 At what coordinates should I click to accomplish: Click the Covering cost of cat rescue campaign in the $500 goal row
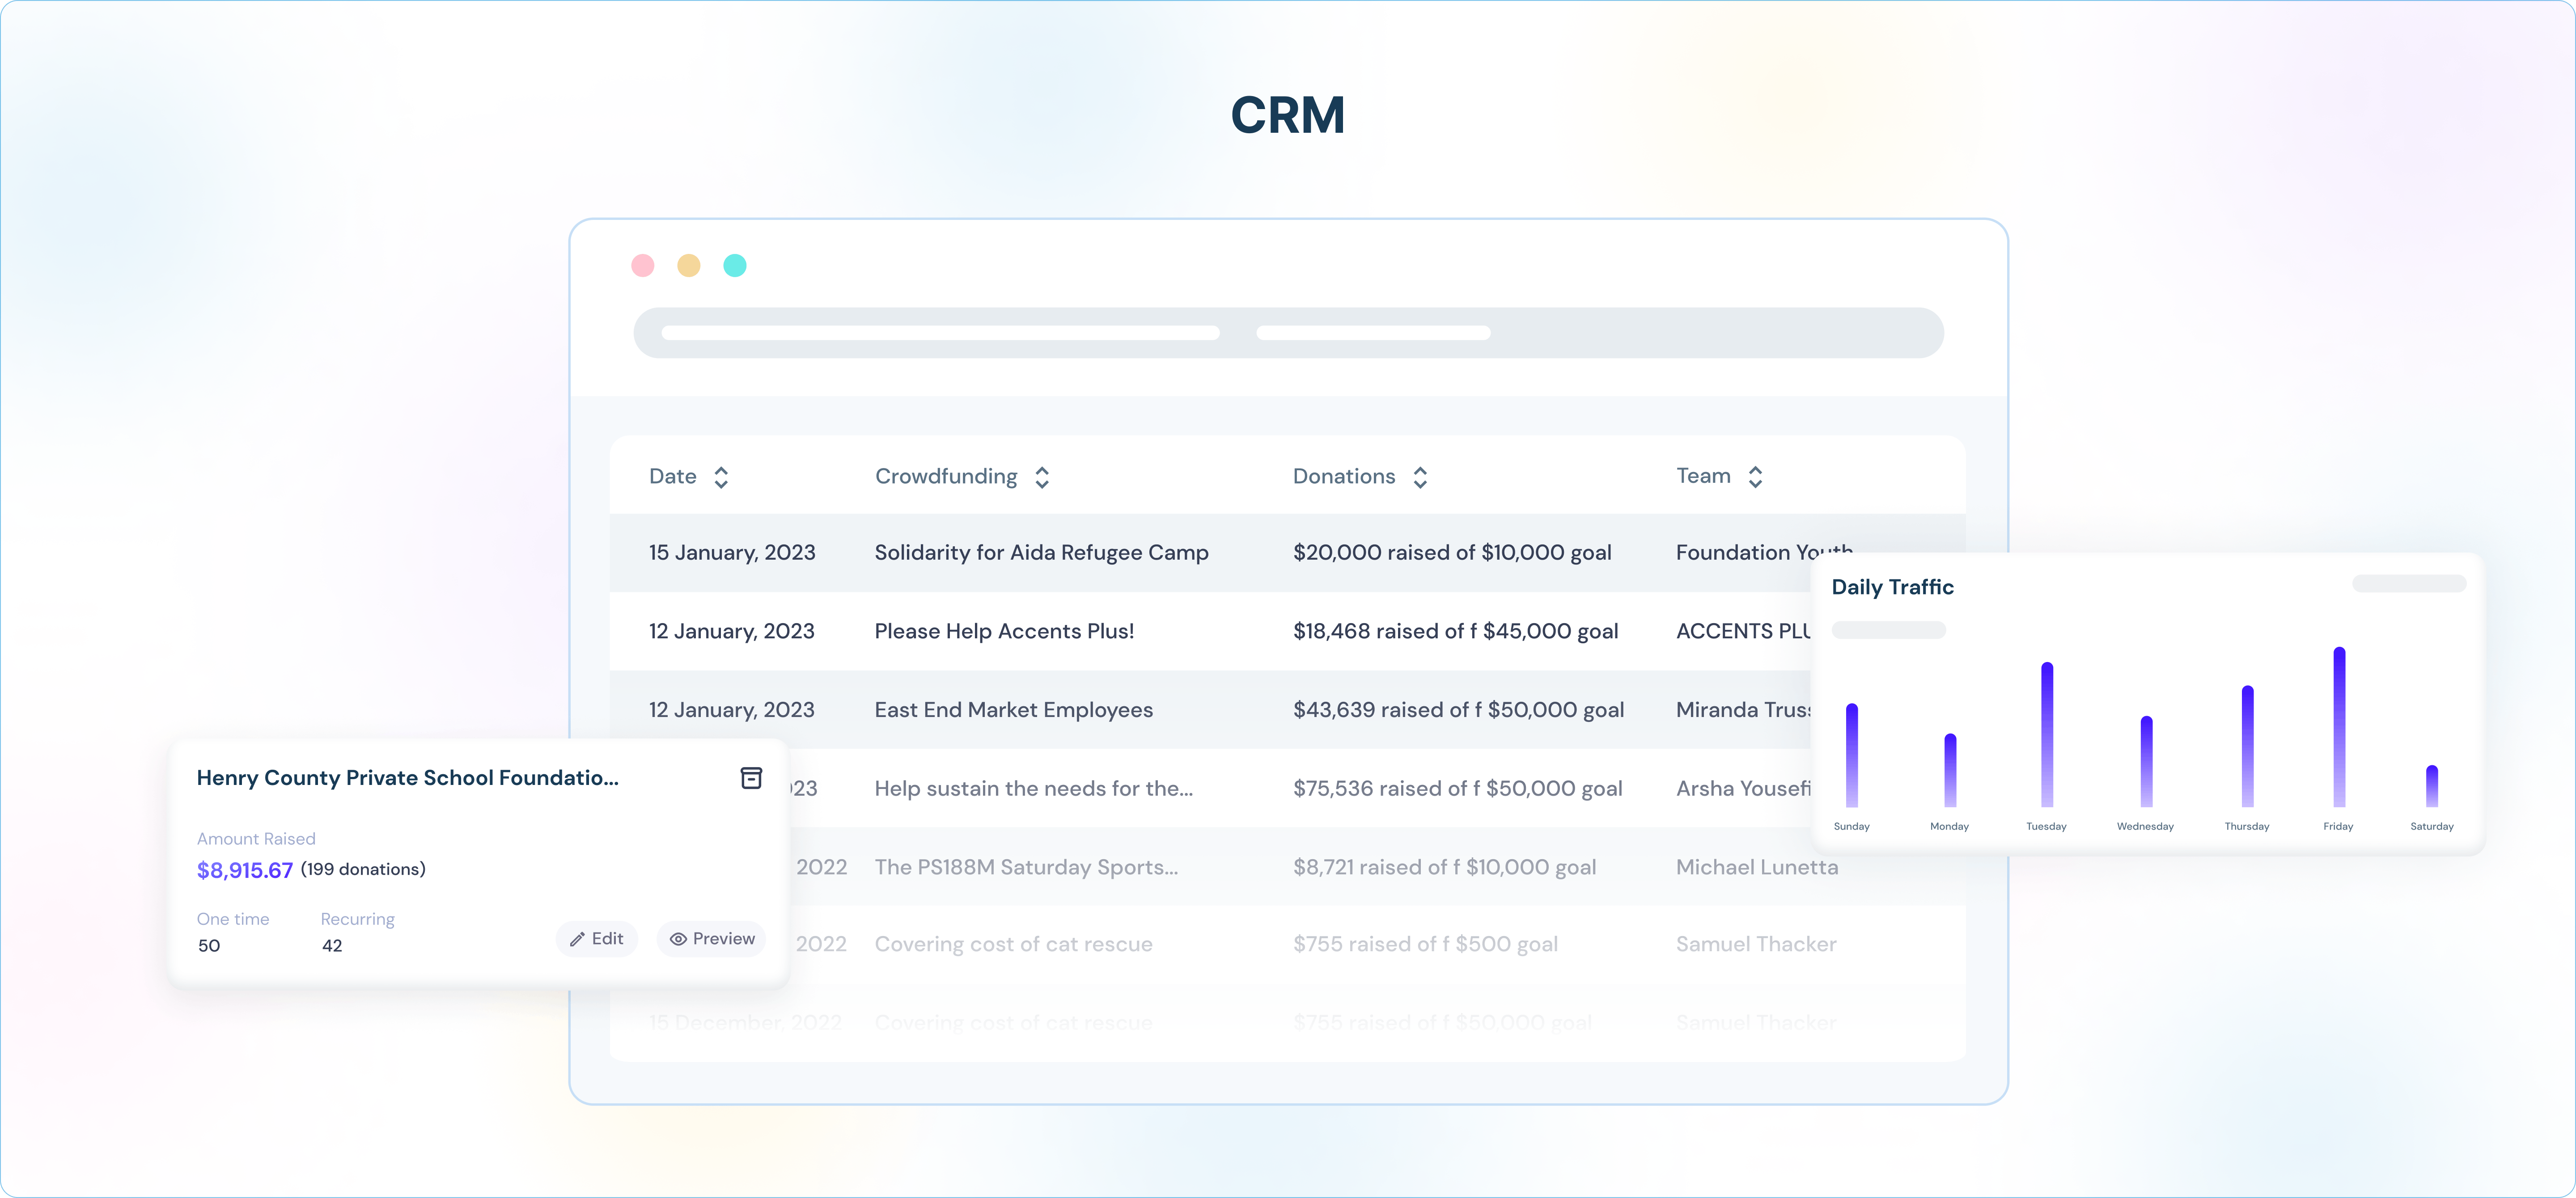pyautogui.click(x=1013, y=944)
